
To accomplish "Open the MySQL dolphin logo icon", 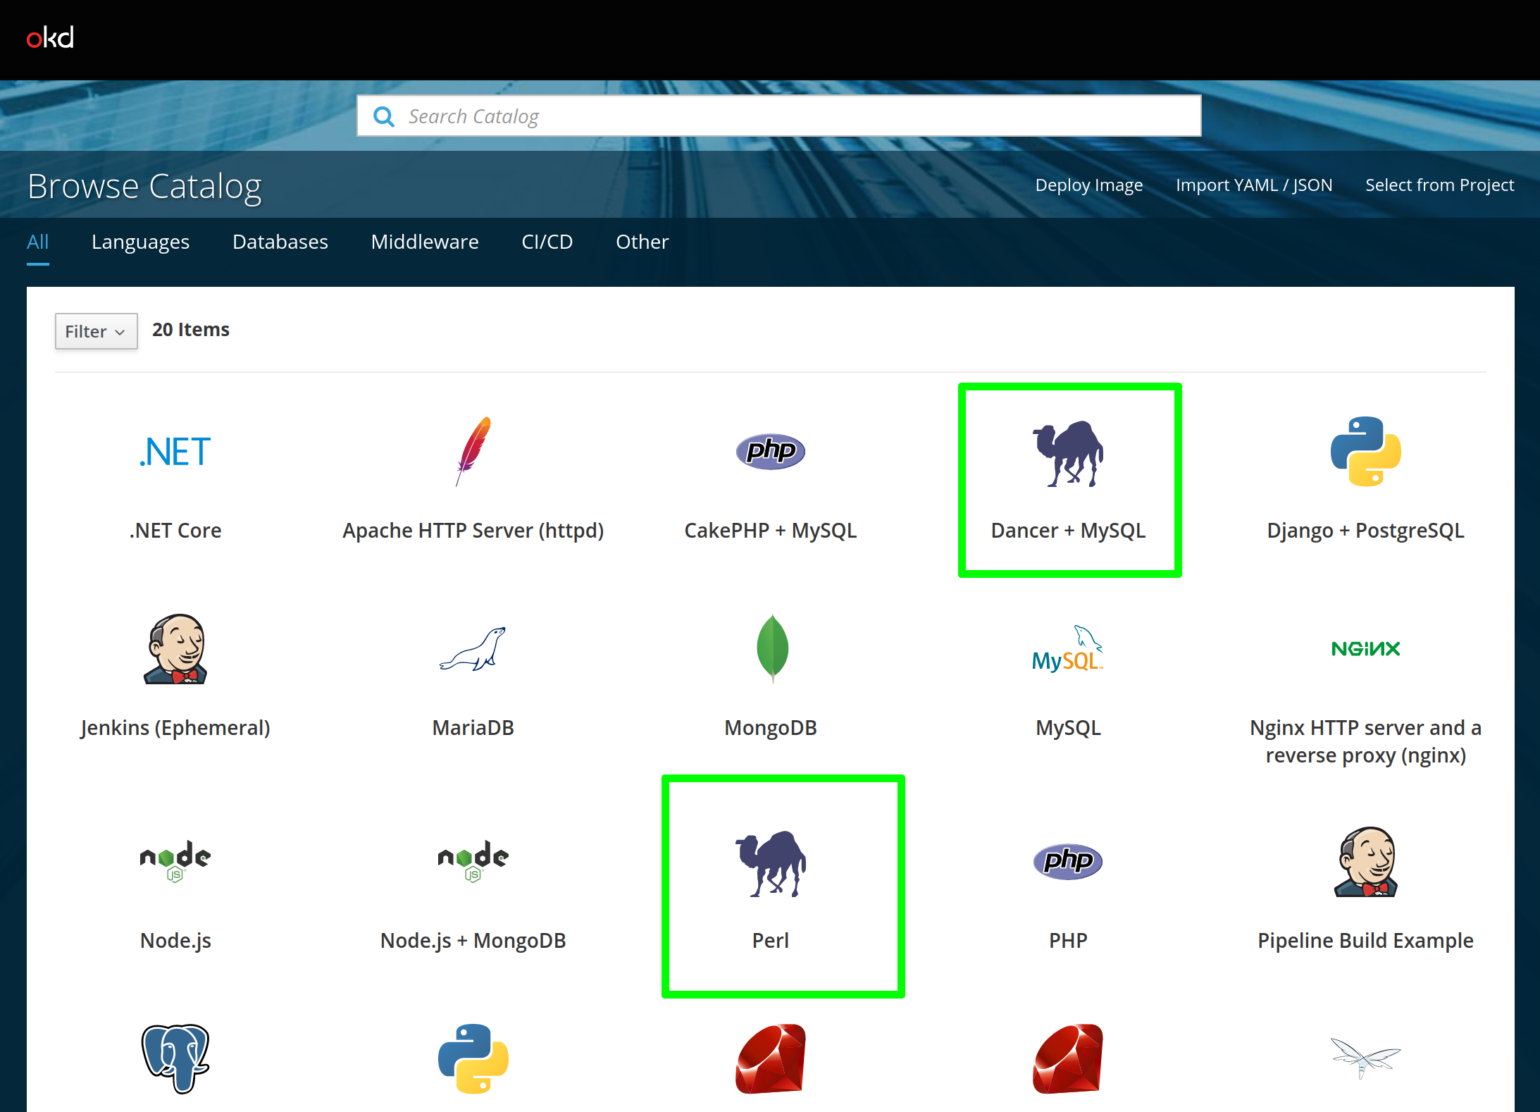I will pyautogui.click(x=1068, y=649).
